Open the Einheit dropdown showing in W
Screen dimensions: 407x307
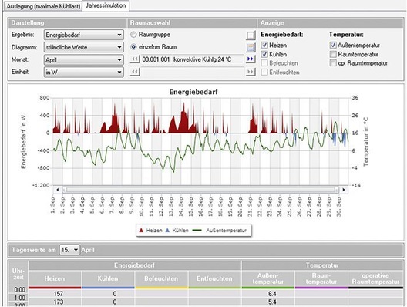coord(83,72)
